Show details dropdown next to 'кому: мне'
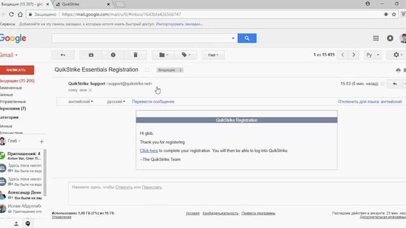406x228 pixels. (90, 90)
